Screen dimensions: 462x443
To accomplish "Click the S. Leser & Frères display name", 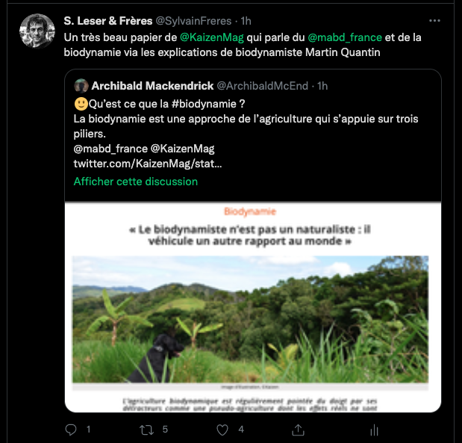I will tap(108, 21).
